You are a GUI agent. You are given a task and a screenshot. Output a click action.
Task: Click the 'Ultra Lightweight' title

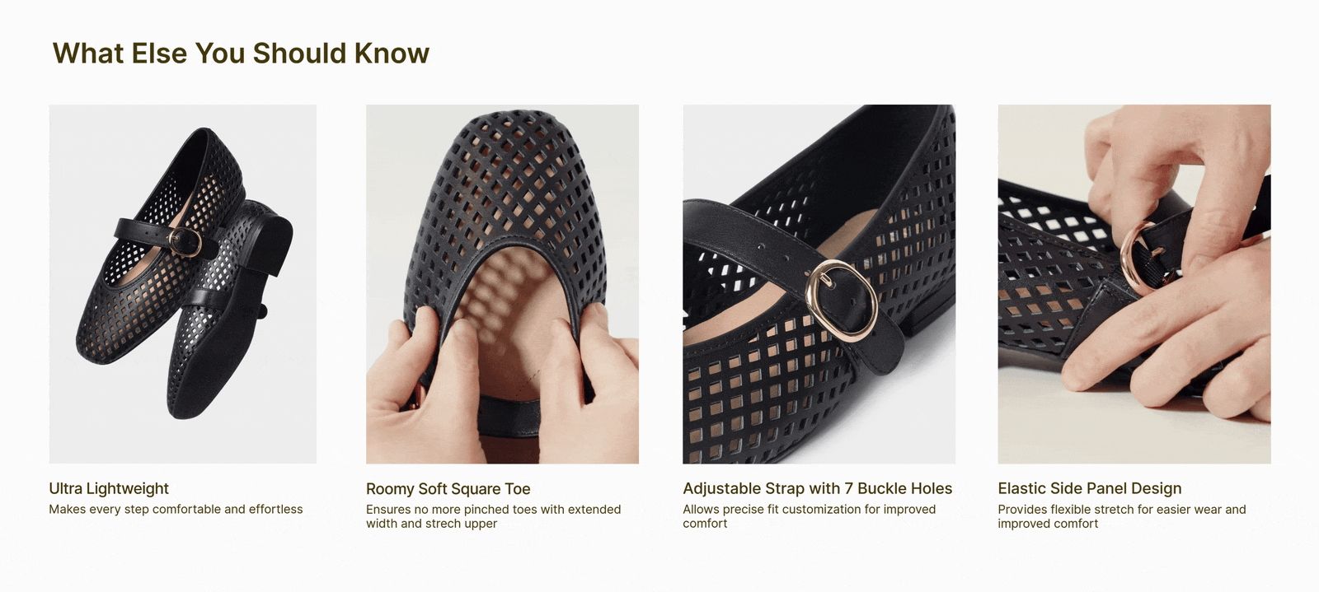tap(109, 488)
